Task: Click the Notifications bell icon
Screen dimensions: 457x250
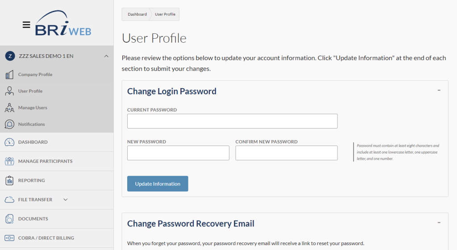Action: pyautogui.click(x=9, y=124)
